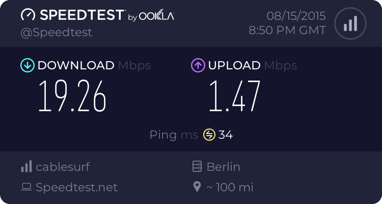This screenshot has height=204, width=382.
Task: Click the ~ 100 mi distance text
Action: pyautogui.click(x=230, y=187)
